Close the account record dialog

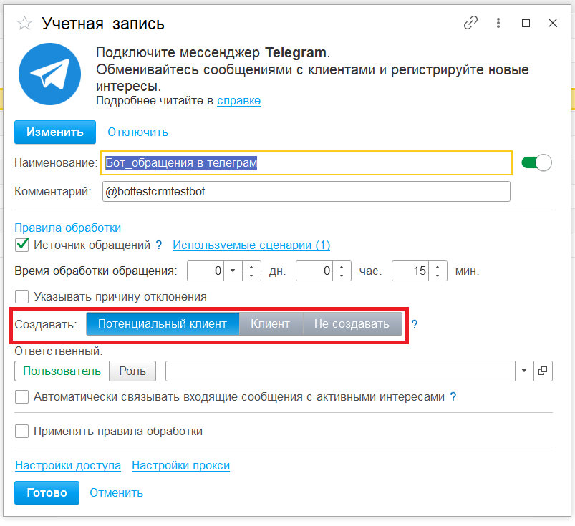[x=552, y=23]
